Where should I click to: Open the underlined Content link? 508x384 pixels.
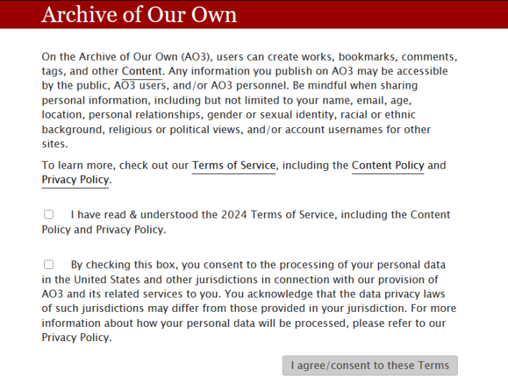coord(142,72)
